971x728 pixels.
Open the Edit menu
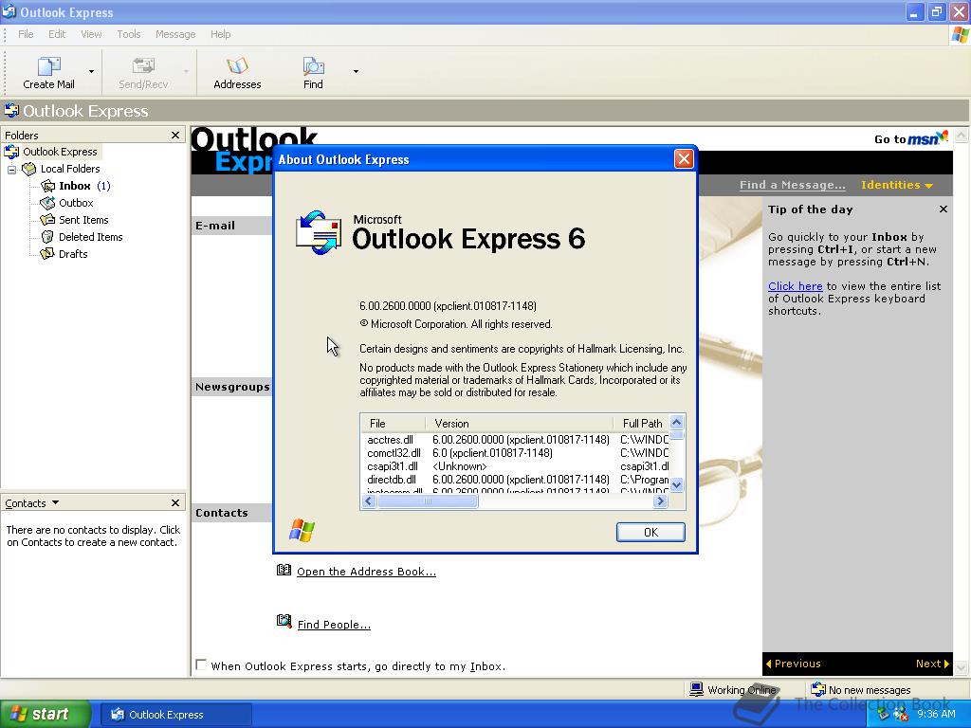[x=57, y=34]
